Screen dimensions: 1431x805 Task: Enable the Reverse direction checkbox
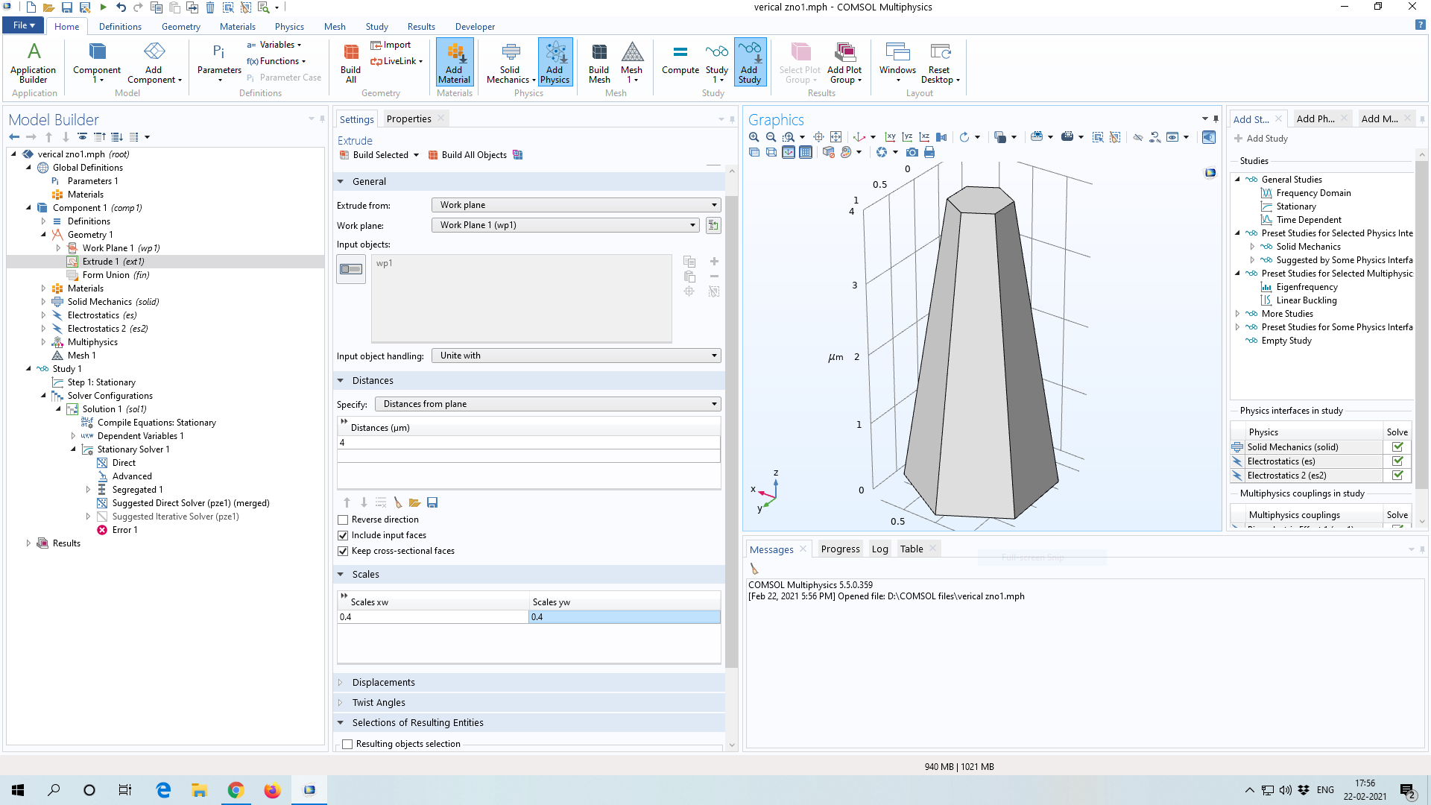click(343, 520)
